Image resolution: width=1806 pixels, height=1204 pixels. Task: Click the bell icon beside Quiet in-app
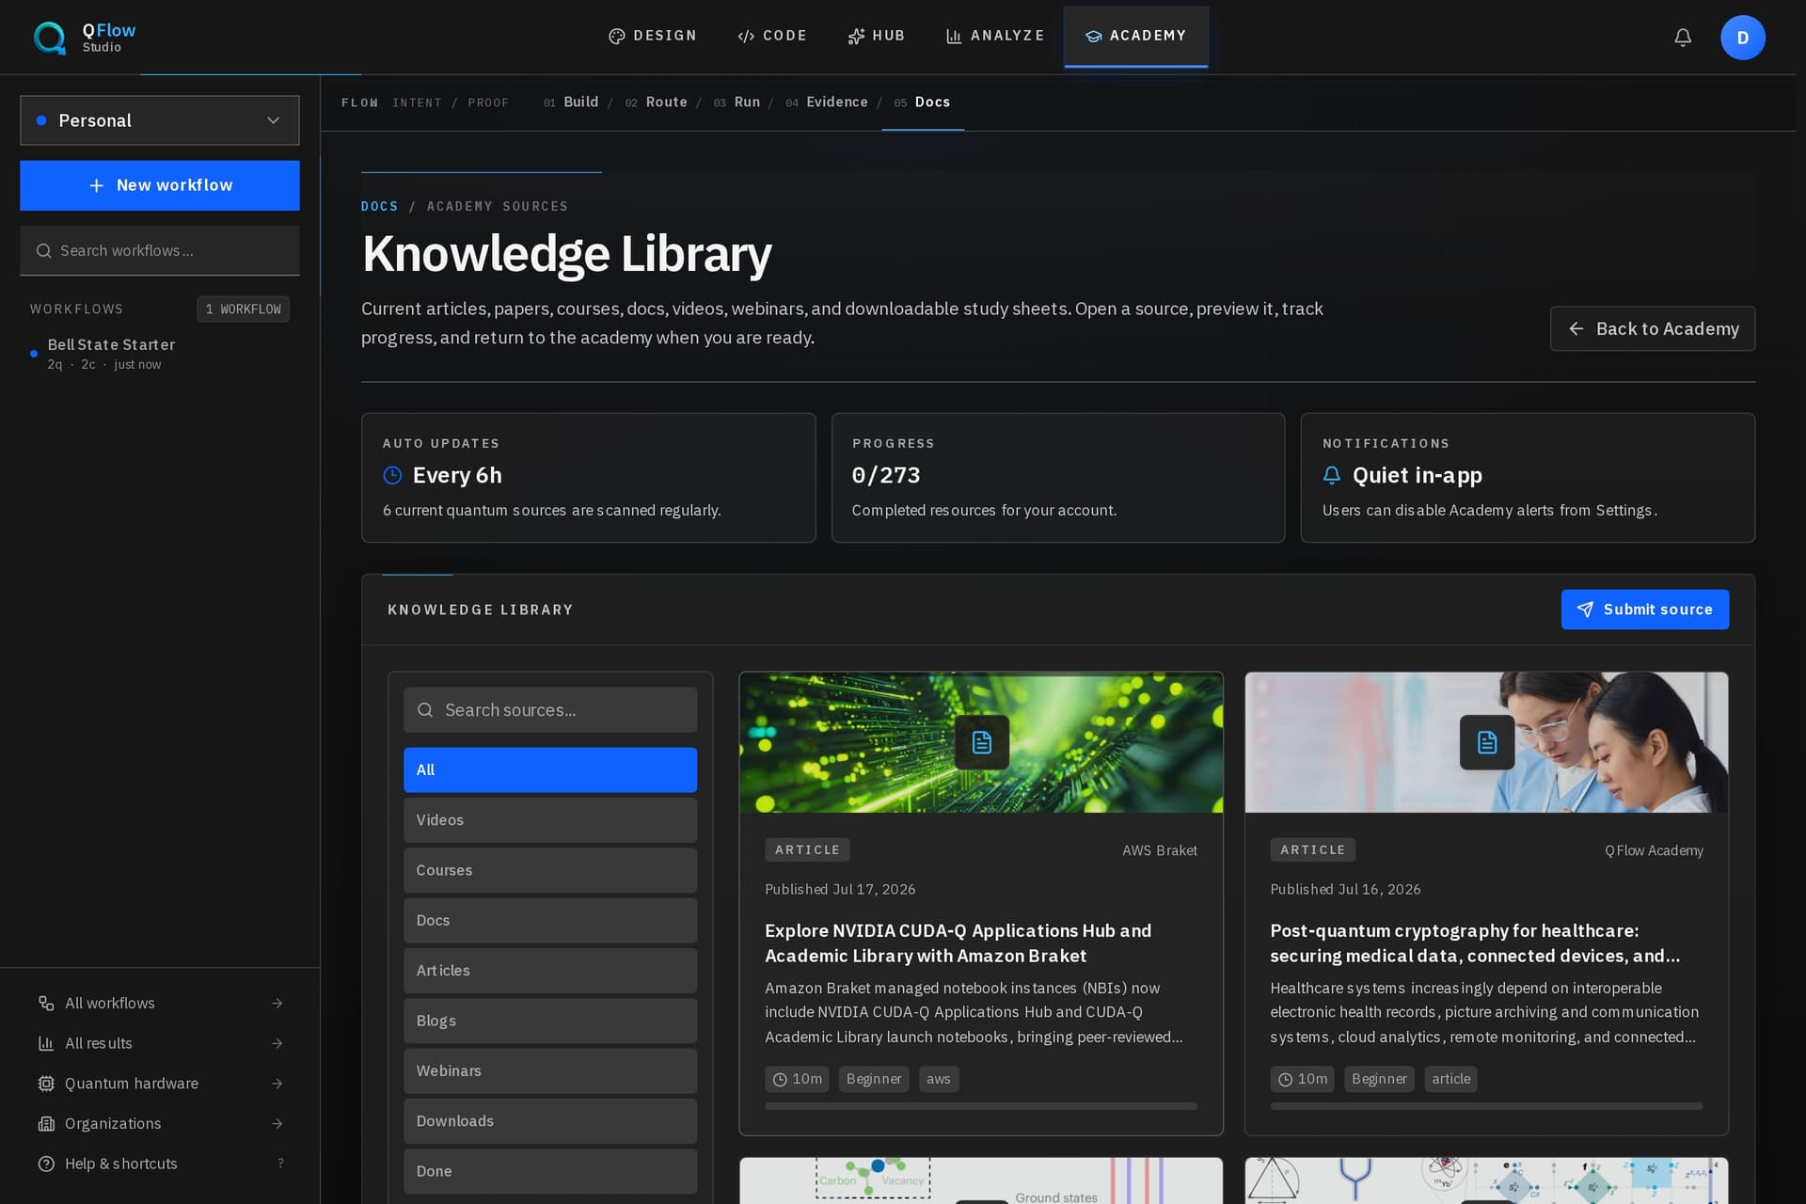(1331, 476)
